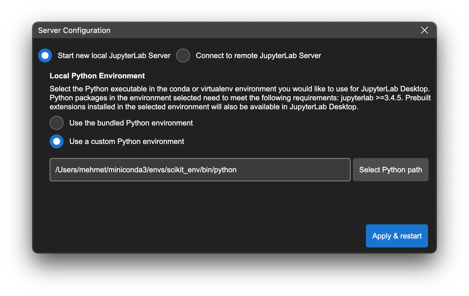Click the Python path input field
This screenshot has height=296, width=469.
click(200, 170)
